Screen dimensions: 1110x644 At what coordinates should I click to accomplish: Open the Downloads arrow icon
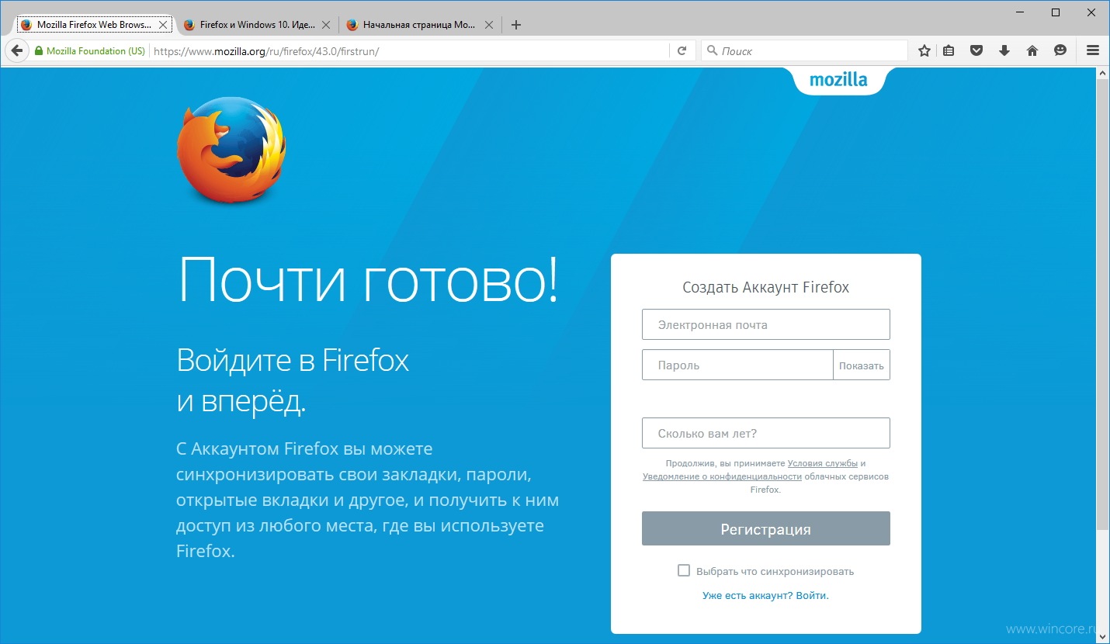click(1004, 50)
